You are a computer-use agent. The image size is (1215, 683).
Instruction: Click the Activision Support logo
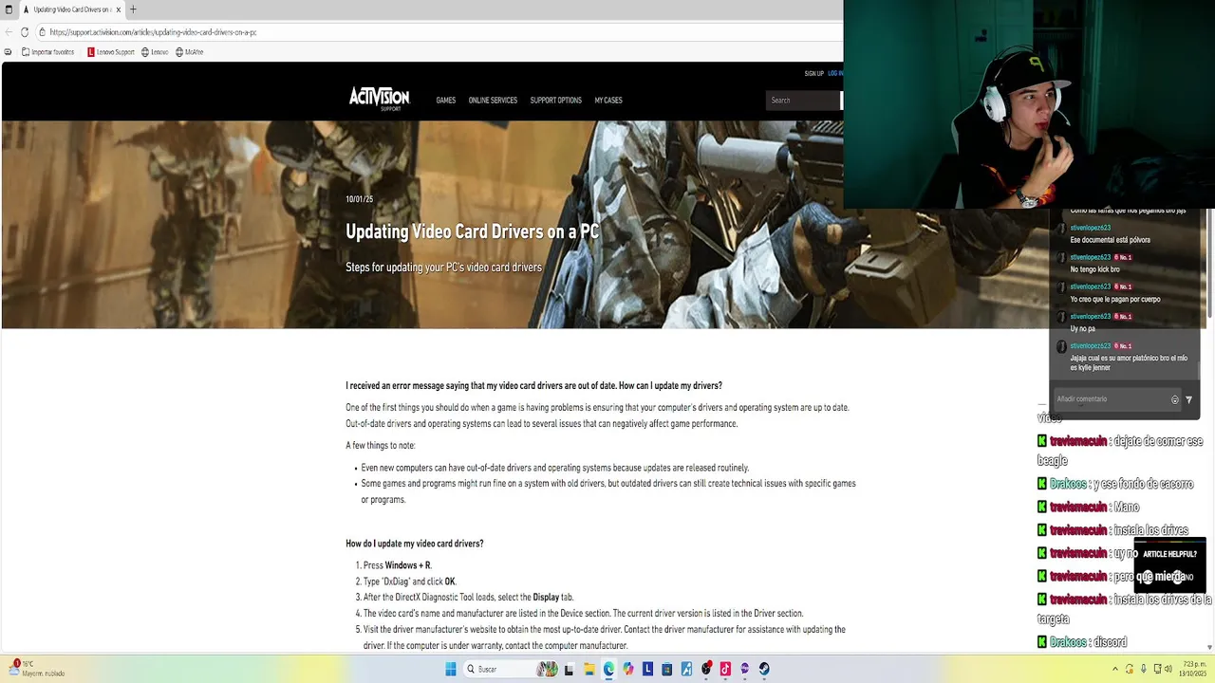[x=379, y=99]
